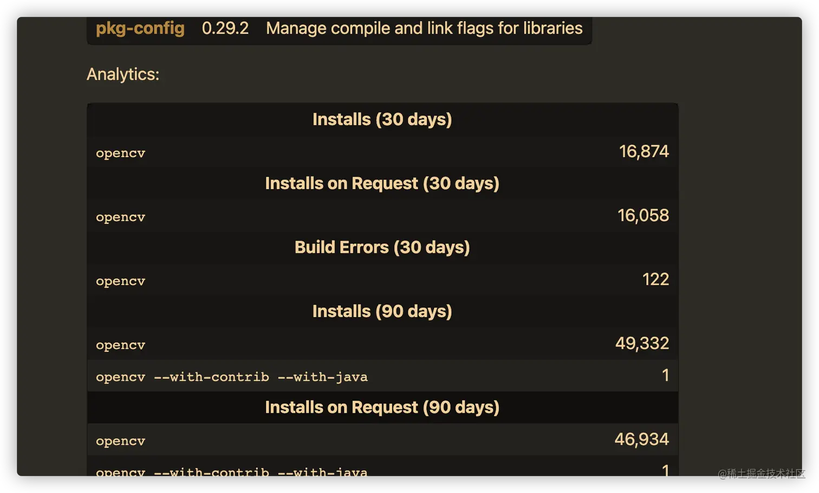Click opencv in the 16,058 row
819x493 pixels.
coord(120,217)
